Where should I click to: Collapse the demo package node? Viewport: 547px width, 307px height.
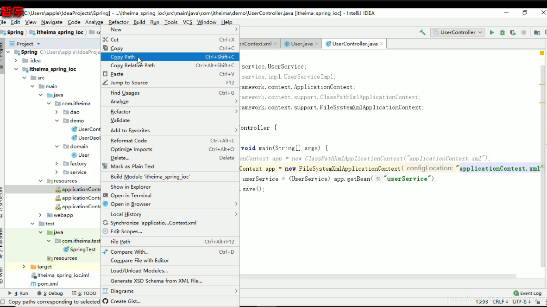click(57, 121)
